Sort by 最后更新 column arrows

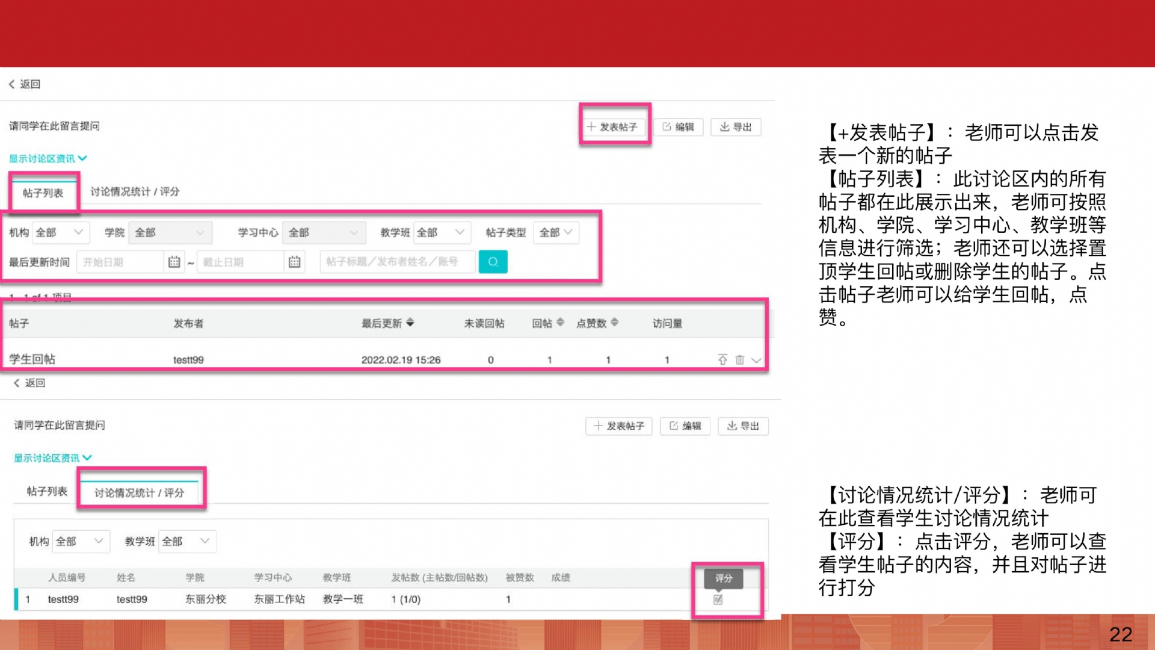click(x=410, y=323)
